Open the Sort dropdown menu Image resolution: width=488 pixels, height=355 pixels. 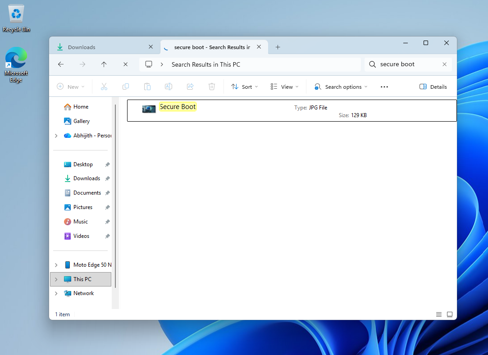(x=244, y=87)
